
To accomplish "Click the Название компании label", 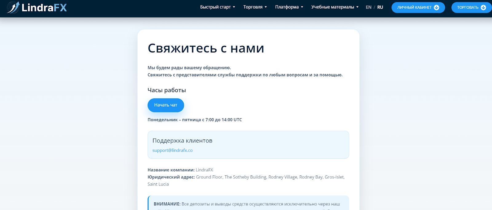I will [x=171, y=170].
